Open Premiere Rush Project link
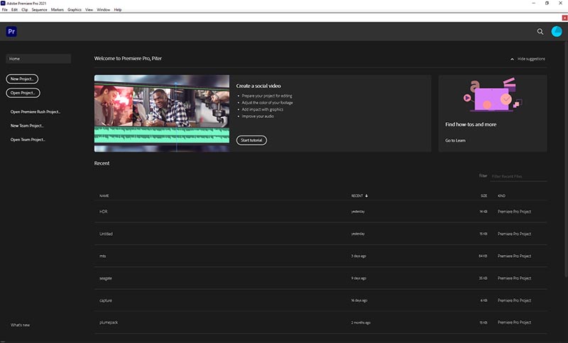This screenshot has height=343, width=568. click(x=35, y=112)
